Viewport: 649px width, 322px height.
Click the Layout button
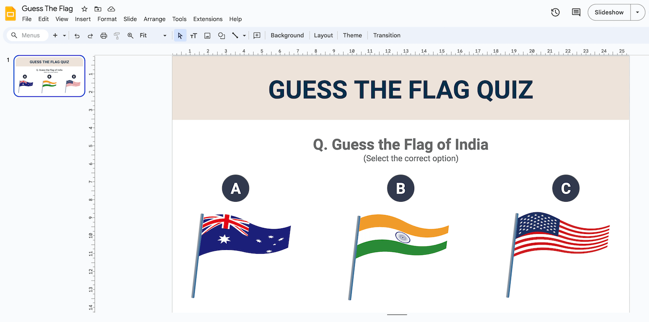tap(323, 35)
